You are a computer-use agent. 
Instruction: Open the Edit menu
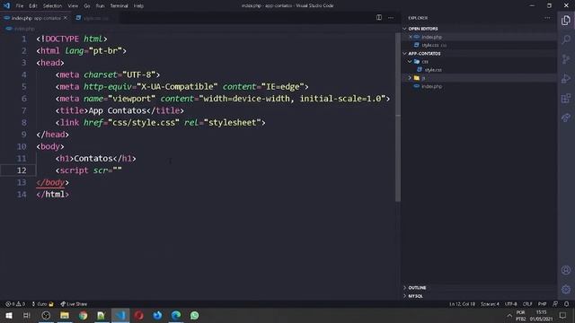33,6
